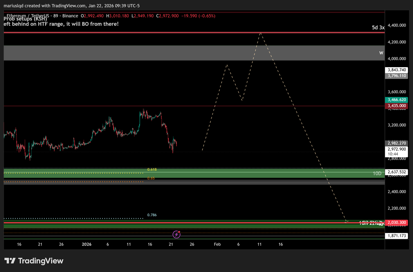Click the 0.786 Fibonacci level label
The image size is (413, 272).
click(x=152, y=215)
